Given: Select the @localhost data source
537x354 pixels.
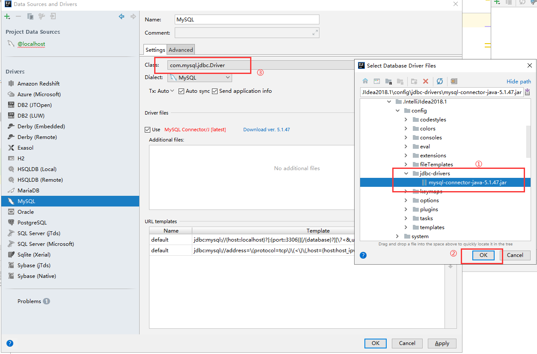Looking at the screenshot, I should tap(31, 44).
